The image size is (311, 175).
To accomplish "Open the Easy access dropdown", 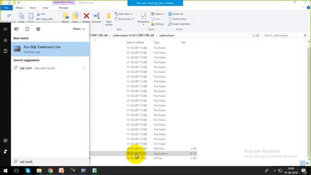I will [124, 19].
